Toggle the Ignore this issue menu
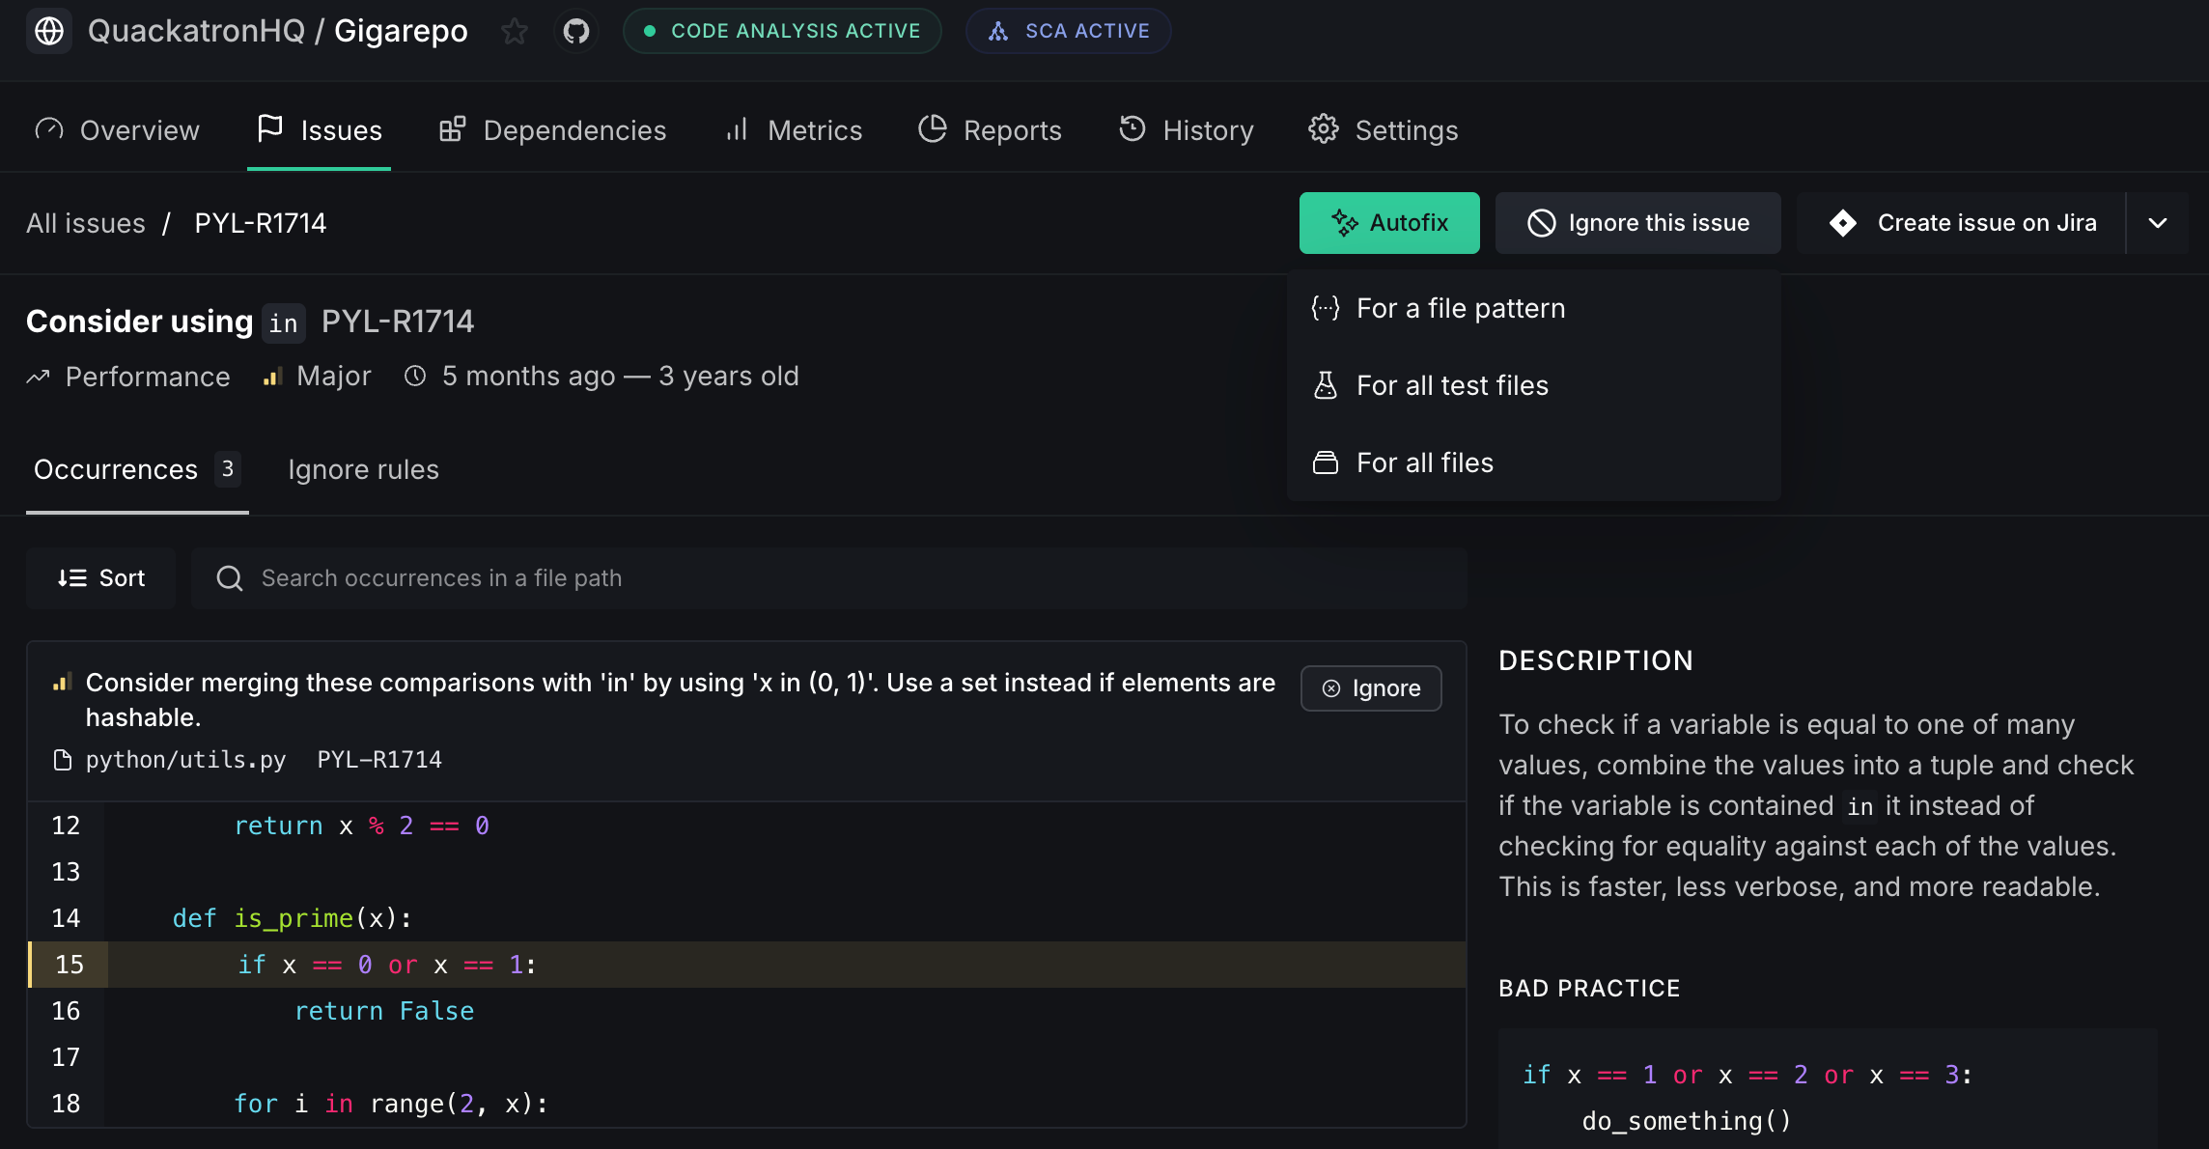The height and width of the screenshot is (1149, 2209). coord(1637,223)
